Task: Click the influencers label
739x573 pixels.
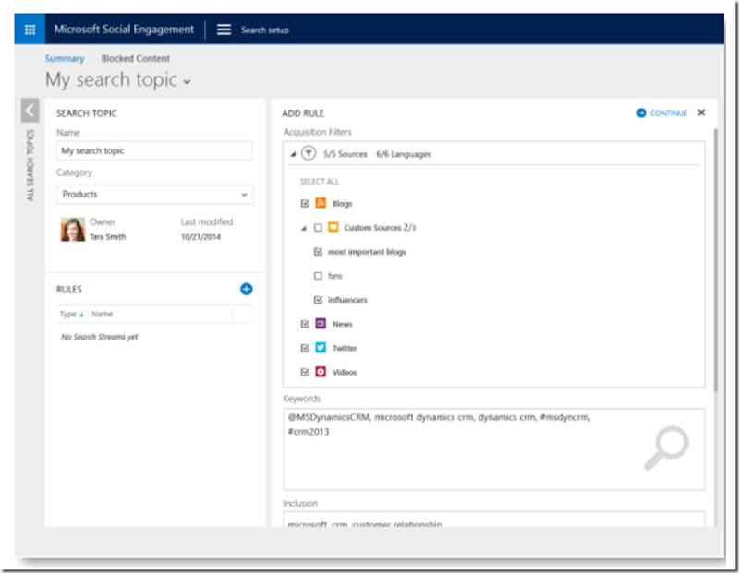Action: [347, 300]
